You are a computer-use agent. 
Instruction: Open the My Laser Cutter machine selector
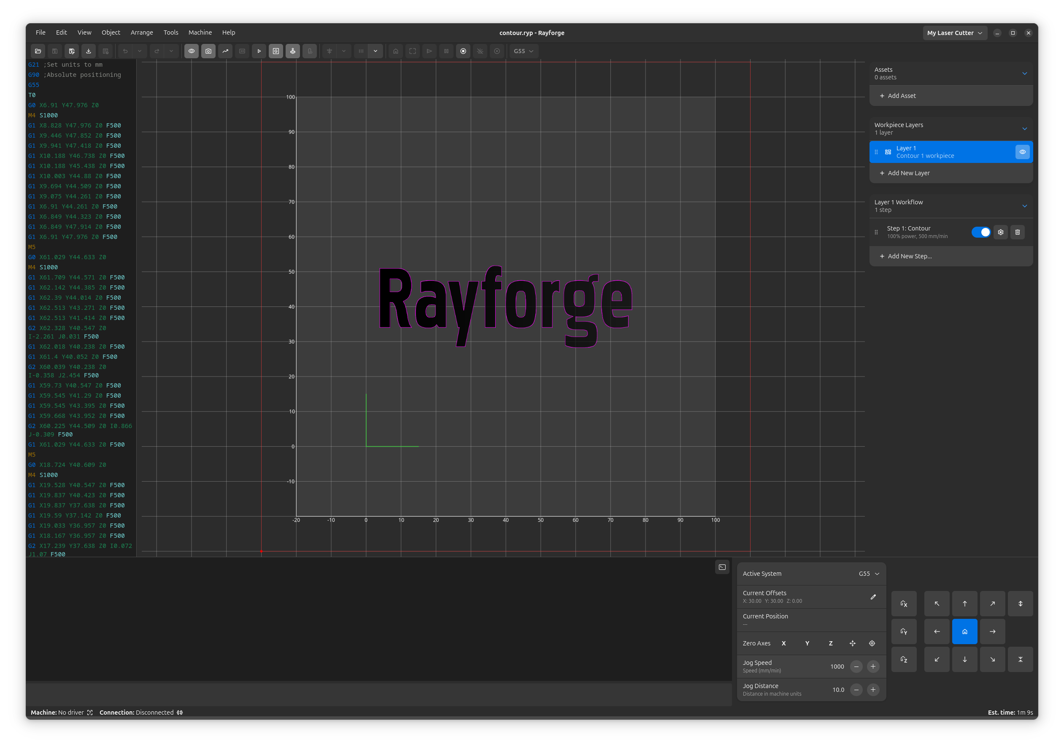point(955,33)
